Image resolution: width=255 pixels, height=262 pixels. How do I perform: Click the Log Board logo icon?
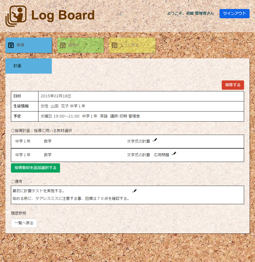pyautogui.click(x=16, y=16)
